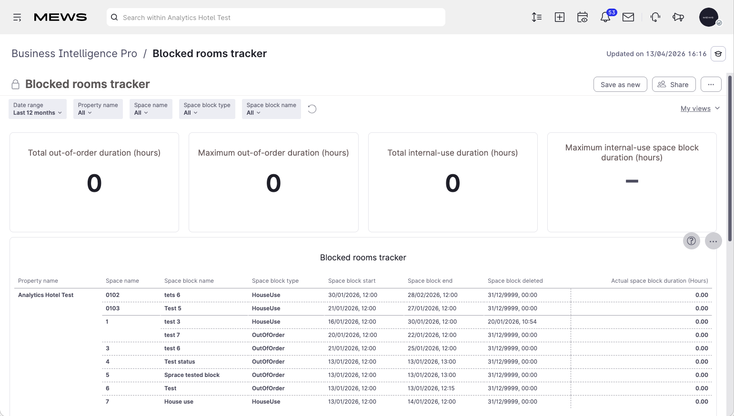Screen dimensions: 734x416
Task: Select block name Test 5 cell
Action: coord(173,308)
